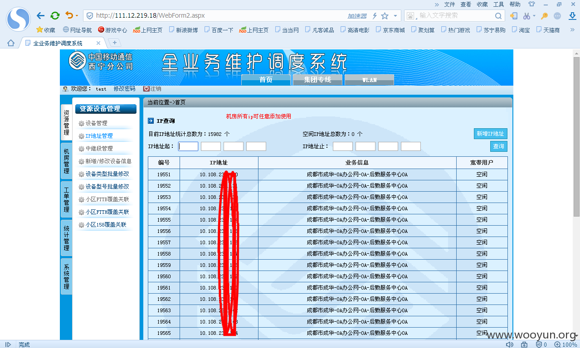Open the 网址导航 bookmark
The width and height of the screenshot is (580, 348).
coord(77,30)
